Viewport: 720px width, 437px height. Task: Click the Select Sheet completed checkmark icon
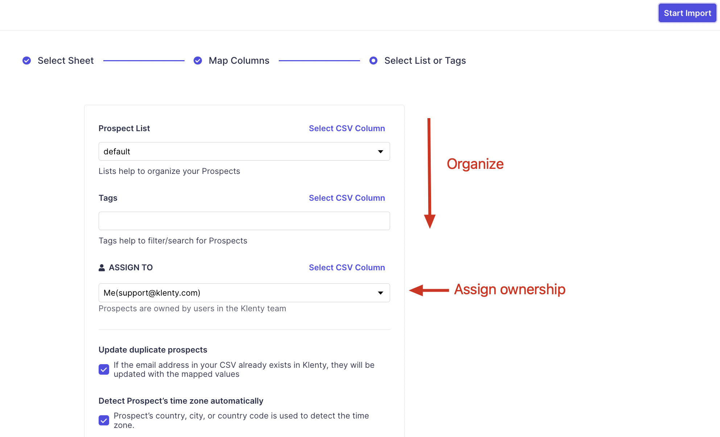26,61
